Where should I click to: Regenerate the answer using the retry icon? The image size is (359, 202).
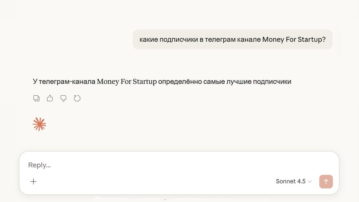pos(77,98)
